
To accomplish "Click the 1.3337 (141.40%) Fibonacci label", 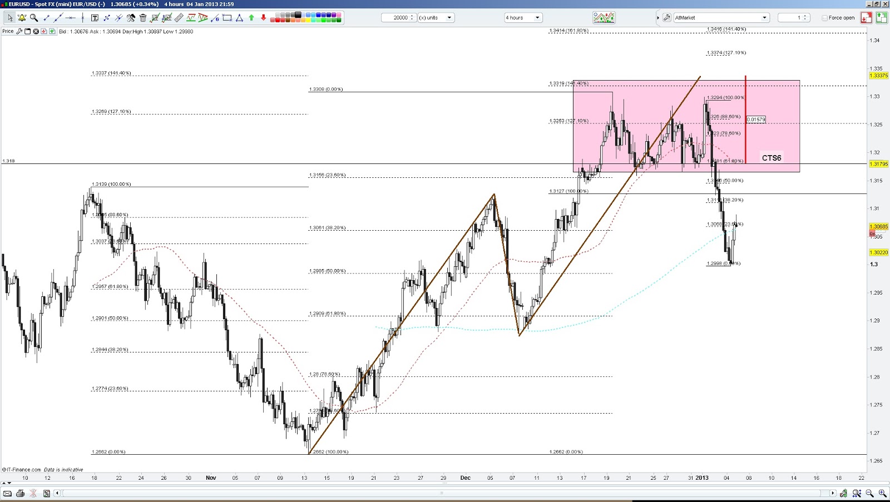I will pos(111,73).
